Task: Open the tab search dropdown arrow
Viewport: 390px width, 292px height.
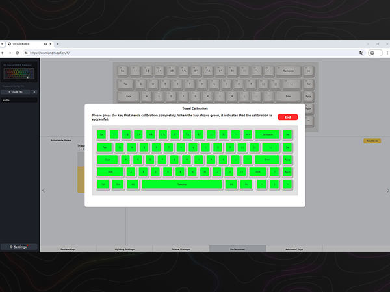Action: coord(2,44)
